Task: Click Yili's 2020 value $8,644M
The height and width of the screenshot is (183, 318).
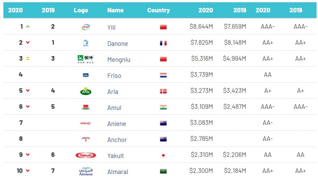Action: point(201,27)
